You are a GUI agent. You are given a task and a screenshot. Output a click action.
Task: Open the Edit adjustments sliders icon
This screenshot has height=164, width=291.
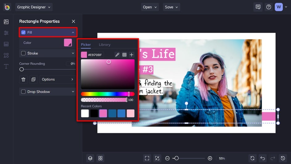click(x=6, y=33)
